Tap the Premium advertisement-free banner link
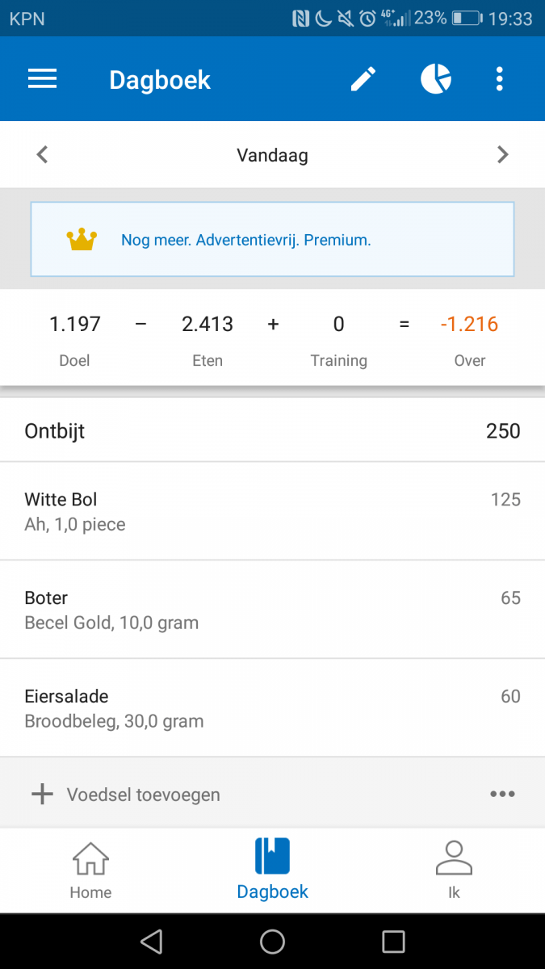Image resolution: width=545 pixels, height=969 pixels. [246, 240]
